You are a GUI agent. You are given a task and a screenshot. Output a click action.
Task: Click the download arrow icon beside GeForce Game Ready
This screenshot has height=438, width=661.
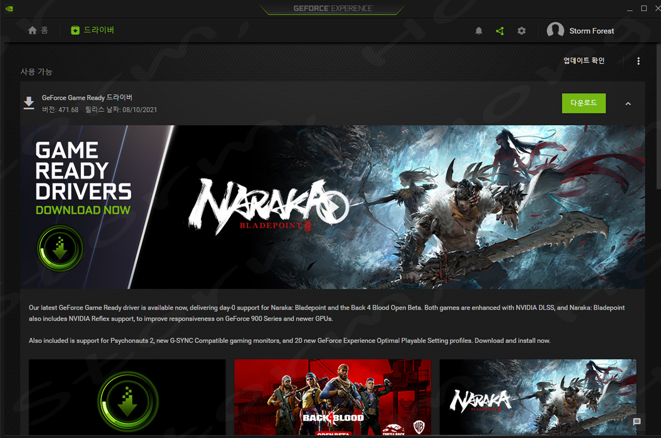[x=29, y=103]
